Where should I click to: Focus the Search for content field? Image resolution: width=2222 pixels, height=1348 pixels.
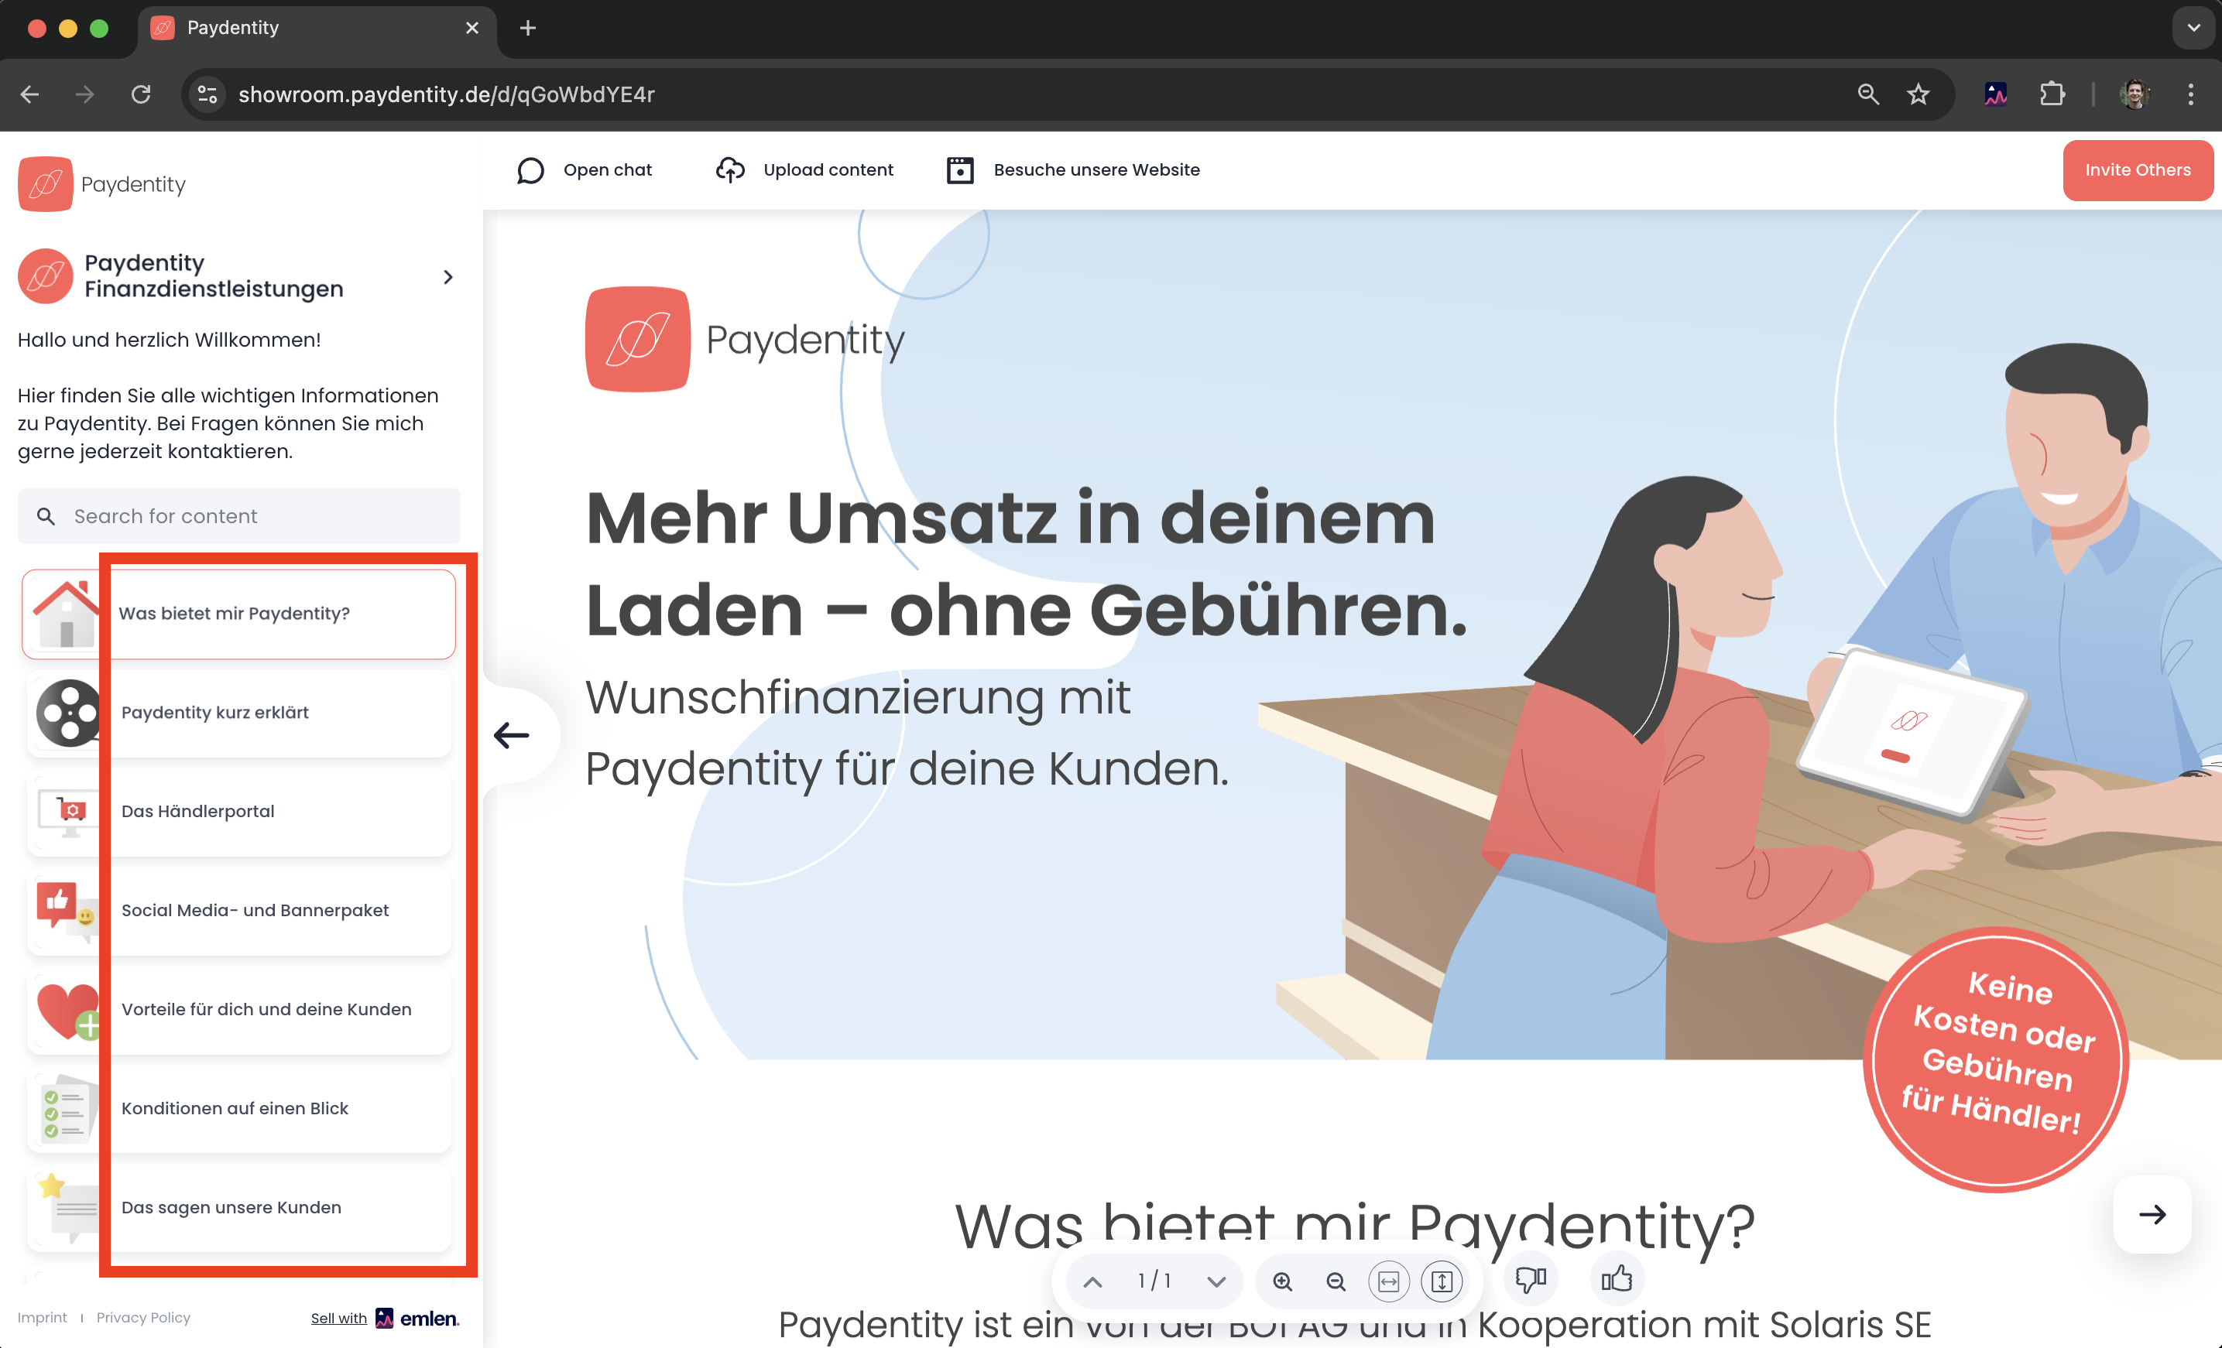coord(239,516)
